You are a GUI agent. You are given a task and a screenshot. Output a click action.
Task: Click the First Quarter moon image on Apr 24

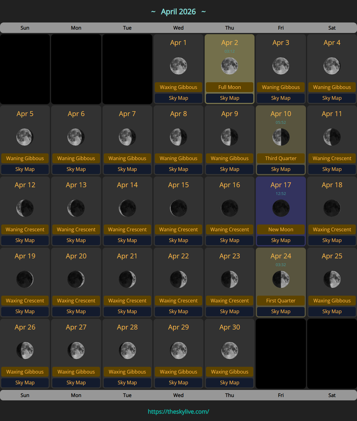click(x=280, y=279)
